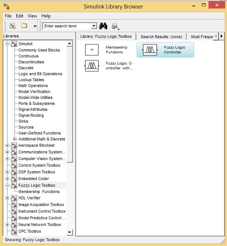
Task: Click OPC Toolbox library icon
Action: [14, 231]
